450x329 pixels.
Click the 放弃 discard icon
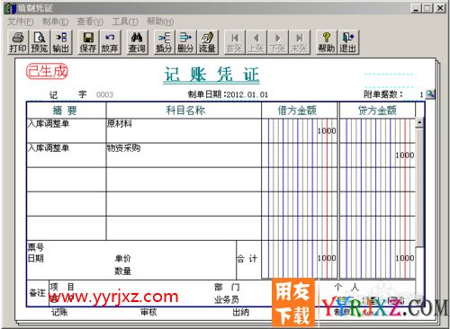[110, 42]
